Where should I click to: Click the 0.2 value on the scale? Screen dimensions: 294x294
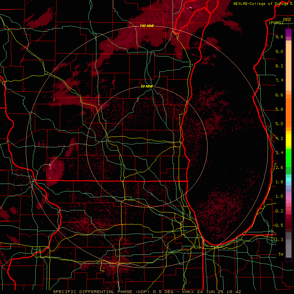pyautogui.click(x=279, y=211)
